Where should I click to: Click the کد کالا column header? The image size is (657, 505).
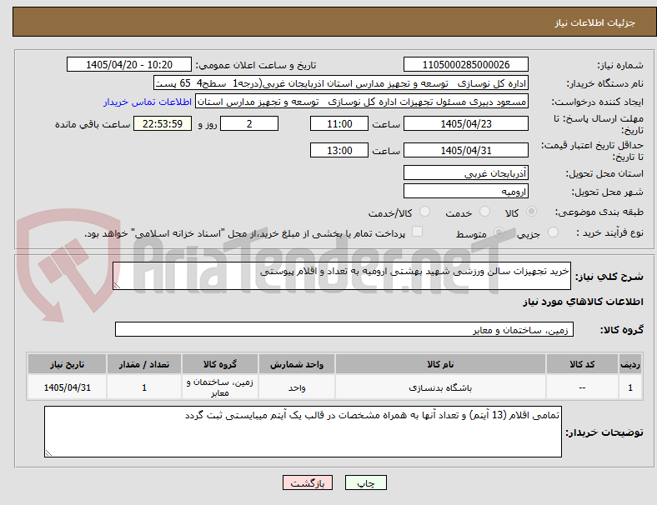[x=582, y=364]
